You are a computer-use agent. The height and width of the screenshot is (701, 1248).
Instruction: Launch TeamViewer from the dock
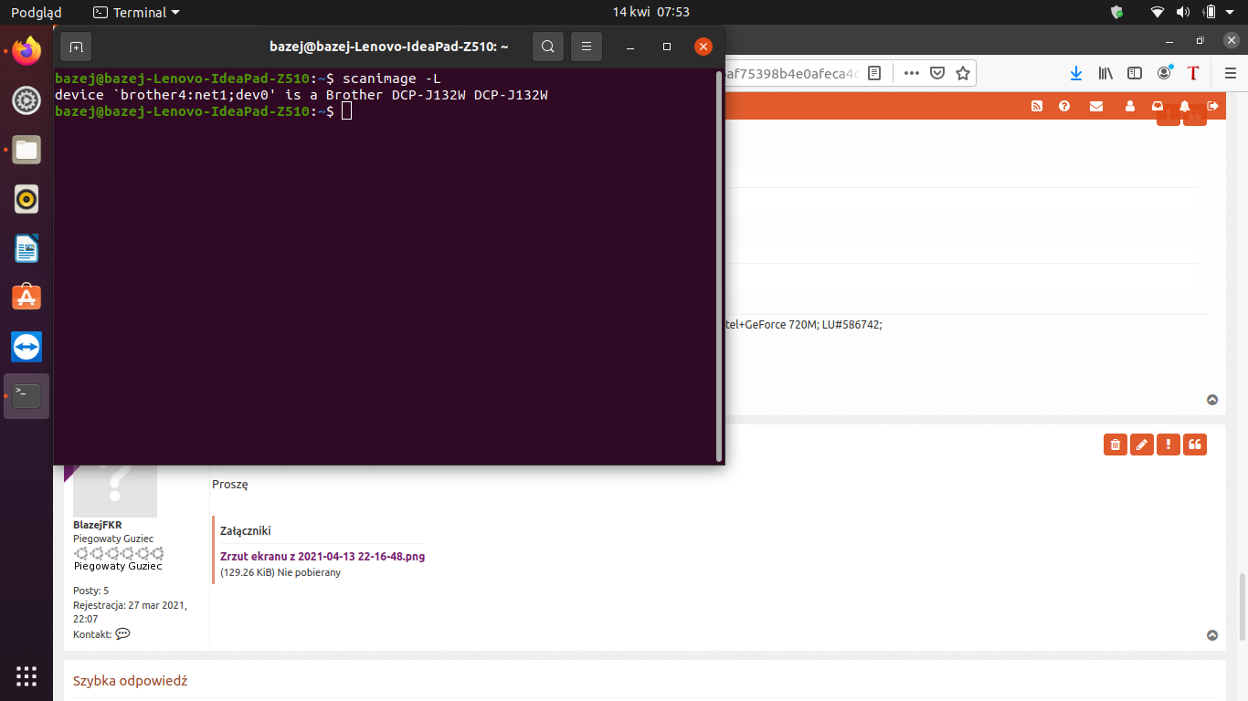[26, 347]
